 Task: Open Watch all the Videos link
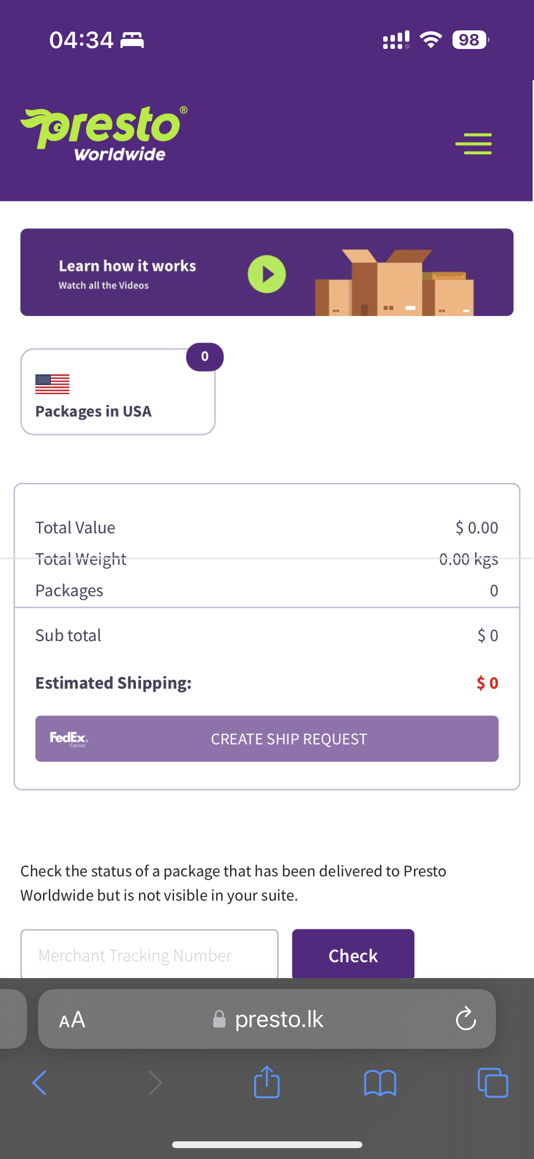(104, 285)
